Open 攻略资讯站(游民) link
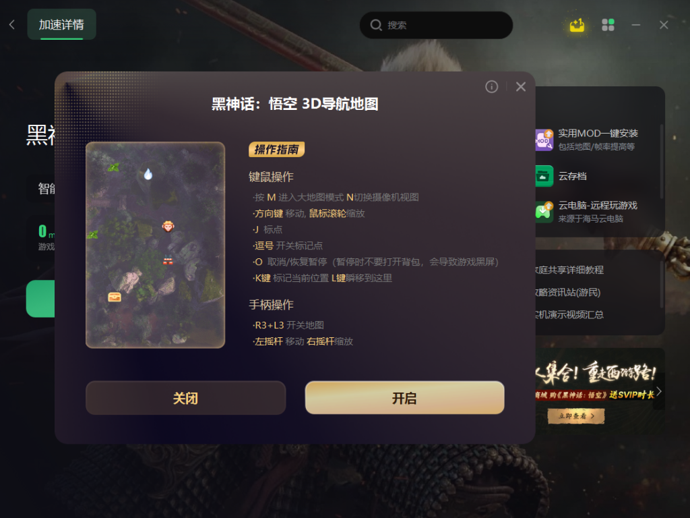Image resolution: width=690 pixels, height=518 pixels. coord(567,292)
